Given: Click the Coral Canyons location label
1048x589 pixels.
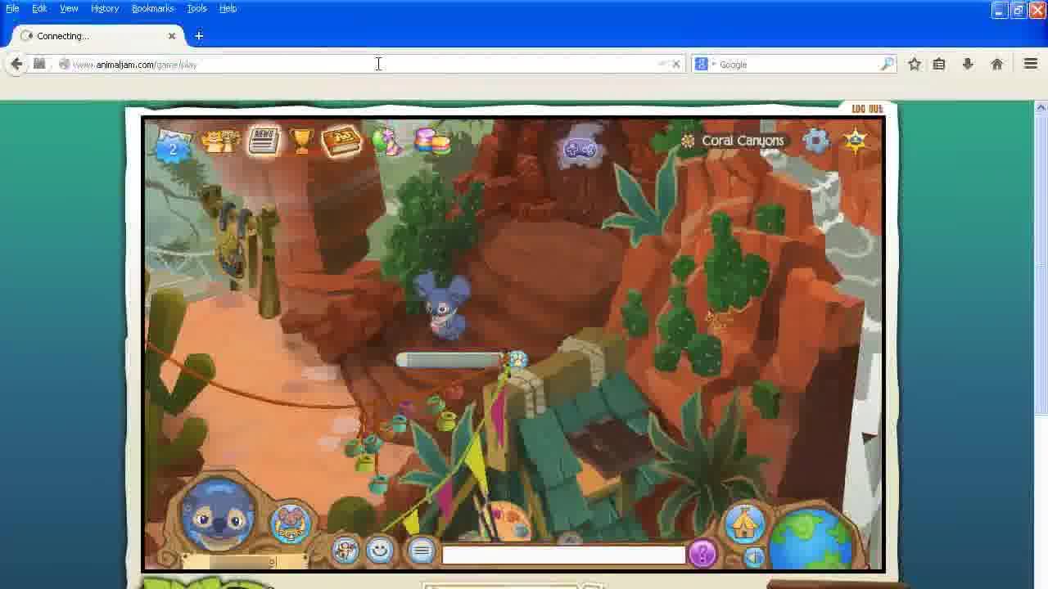Looking at the screenshot, I should pyautogui.click(x=743, y=141).
